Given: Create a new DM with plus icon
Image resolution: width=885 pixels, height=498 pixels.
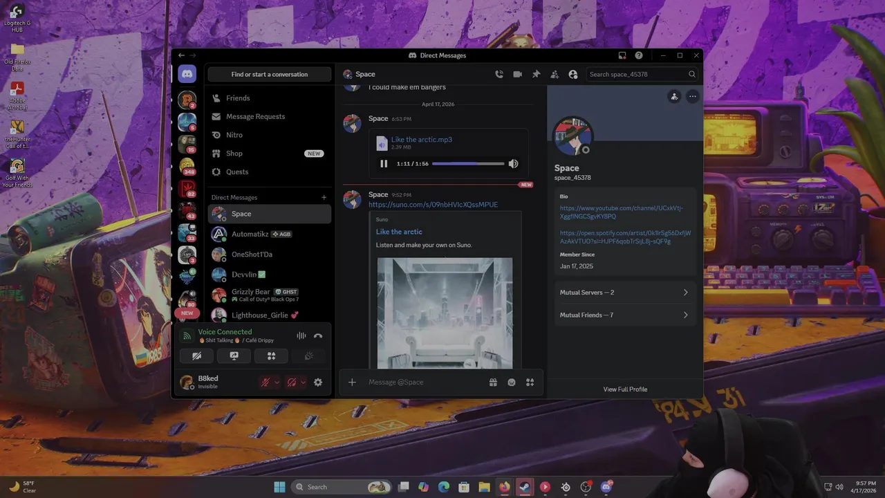Looking at the screenshot, I should (324, 197).
